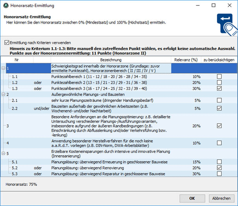Select row 2.2 number cell

15,108
